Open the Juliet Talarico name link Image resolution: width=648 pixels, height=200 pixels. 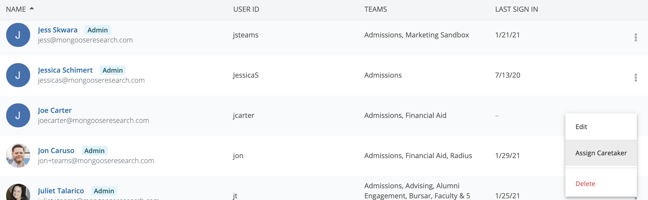click(x=61, y=191)
